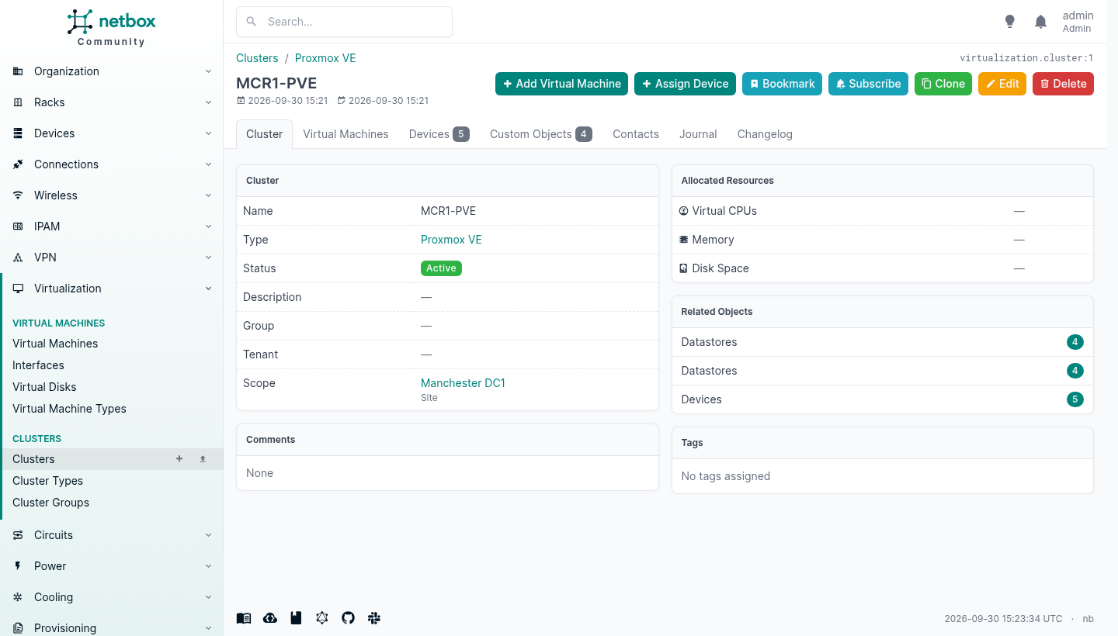Open the GitHub icon in footer
1118x636 pixels.
[348, 618]
